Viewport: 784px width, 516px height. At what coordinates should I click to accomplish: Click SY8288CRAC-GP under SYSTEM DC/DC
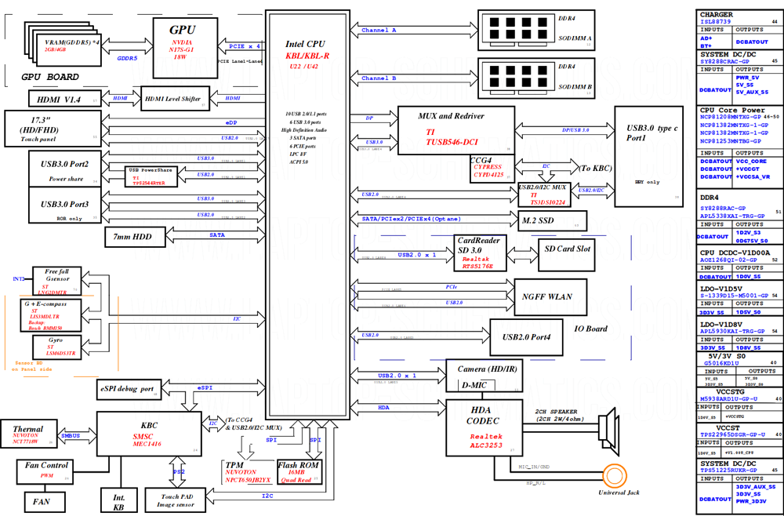point(724,61)
